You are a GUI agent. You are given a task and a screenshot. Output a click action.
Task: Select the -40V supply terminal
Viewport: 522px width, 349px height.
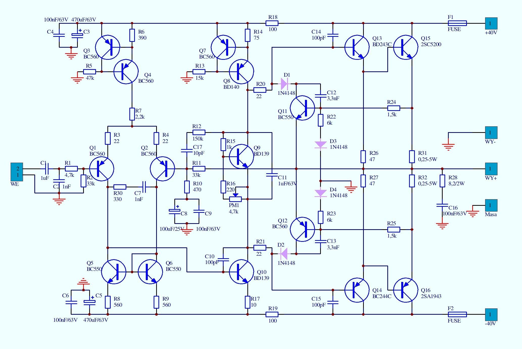pyautogui.click(x=491, y=314)
